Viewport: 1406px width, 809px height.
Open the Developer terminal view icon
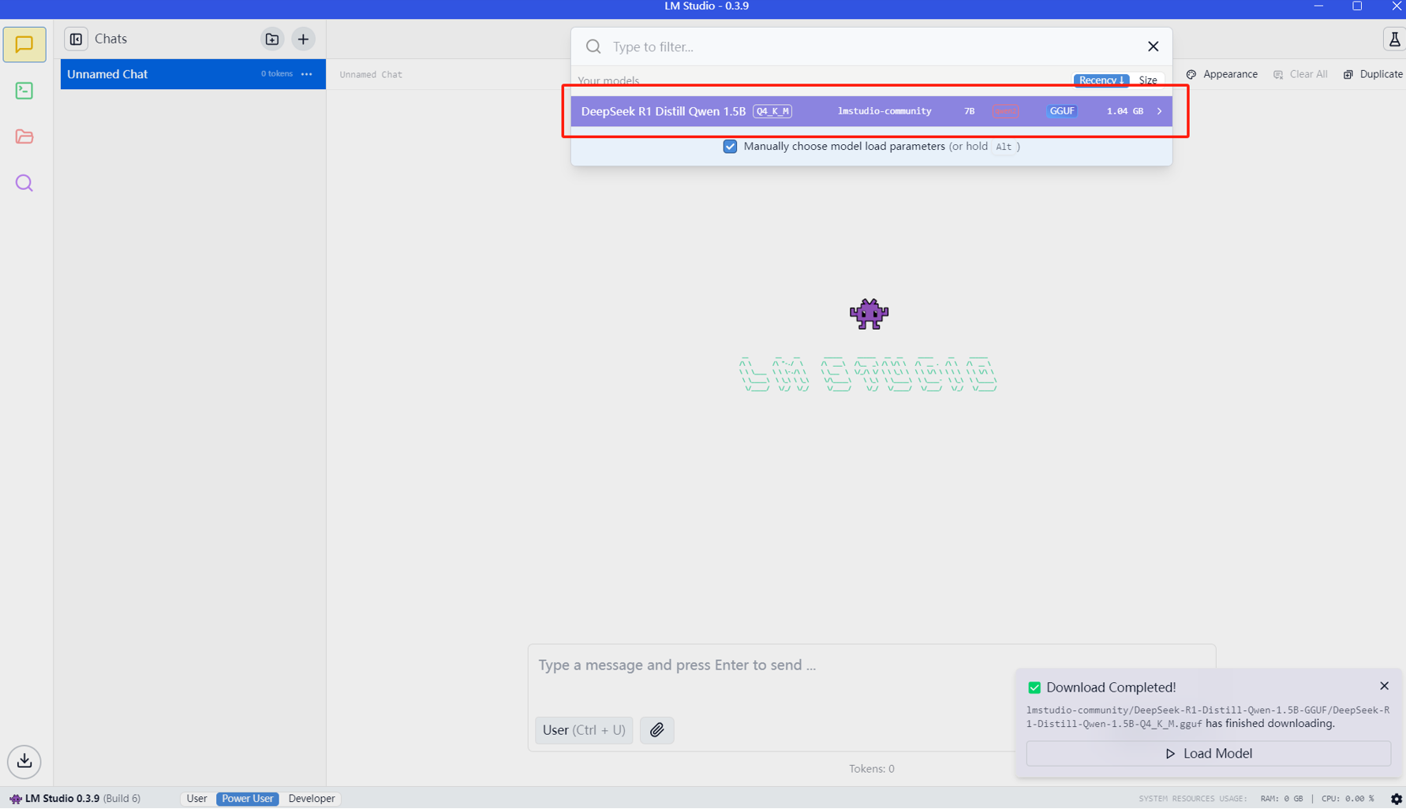(24, 91)
